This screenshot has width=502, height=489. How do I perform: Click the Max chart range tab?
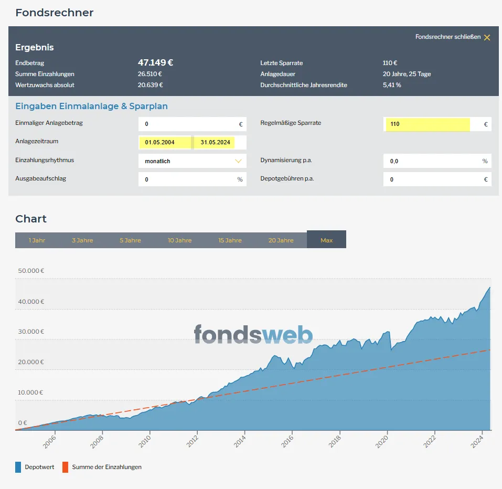326,240
